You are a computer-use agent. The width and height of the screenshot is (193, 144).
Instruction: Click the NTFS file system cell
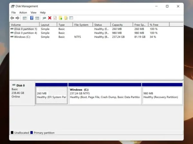(x=78, y=37)
